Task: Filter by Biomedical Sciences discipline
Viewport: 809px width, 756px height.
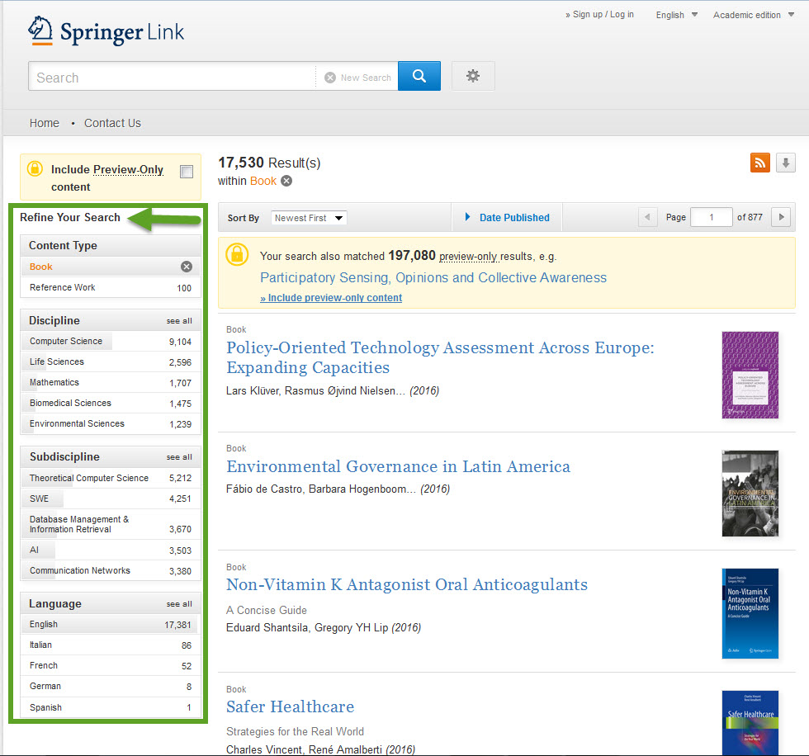Action: pyautogui.click(x=111, y=404)
